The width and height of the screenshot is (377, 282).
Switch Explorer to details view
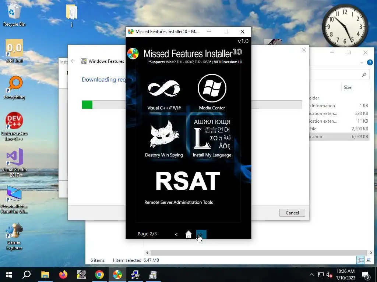coord(360,260)
